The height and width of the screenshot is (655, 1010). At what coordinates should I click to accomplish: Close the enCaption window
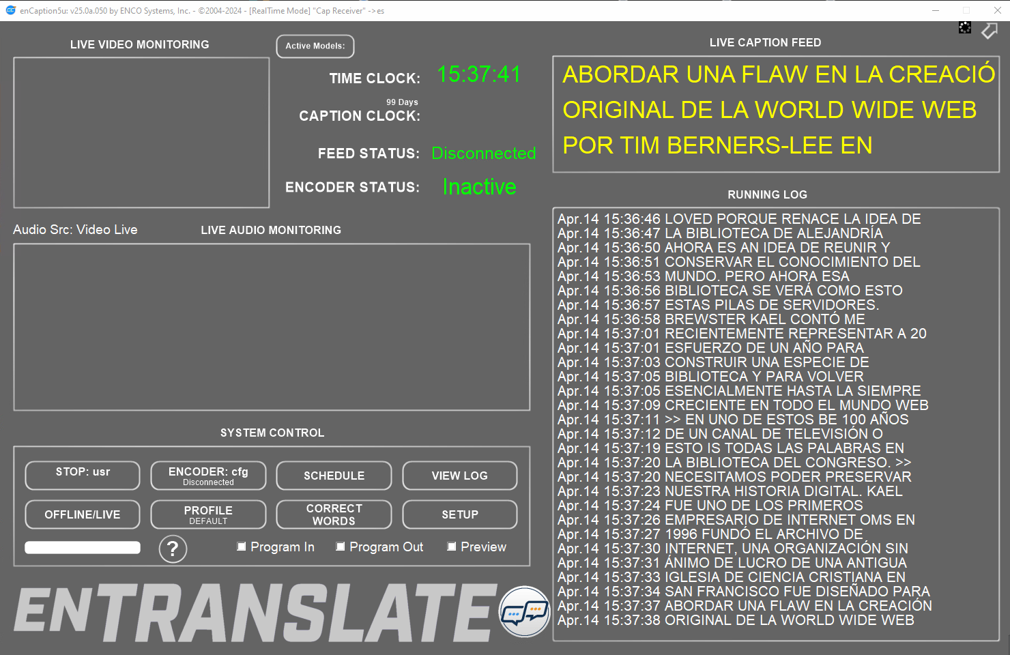997,10
